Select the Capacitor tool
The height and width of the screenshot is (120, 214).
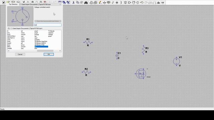pos(117,2)
